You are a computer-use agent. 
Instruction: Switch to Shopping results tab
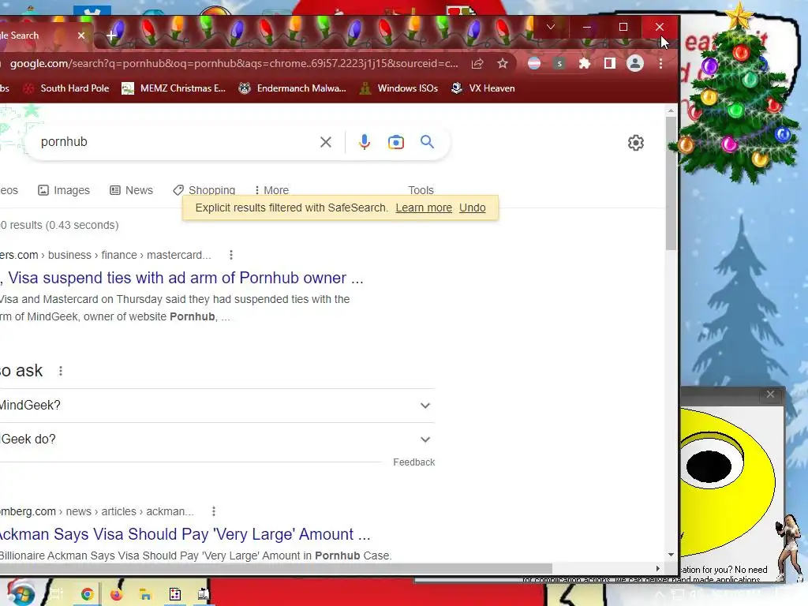(x=204, y=190)
